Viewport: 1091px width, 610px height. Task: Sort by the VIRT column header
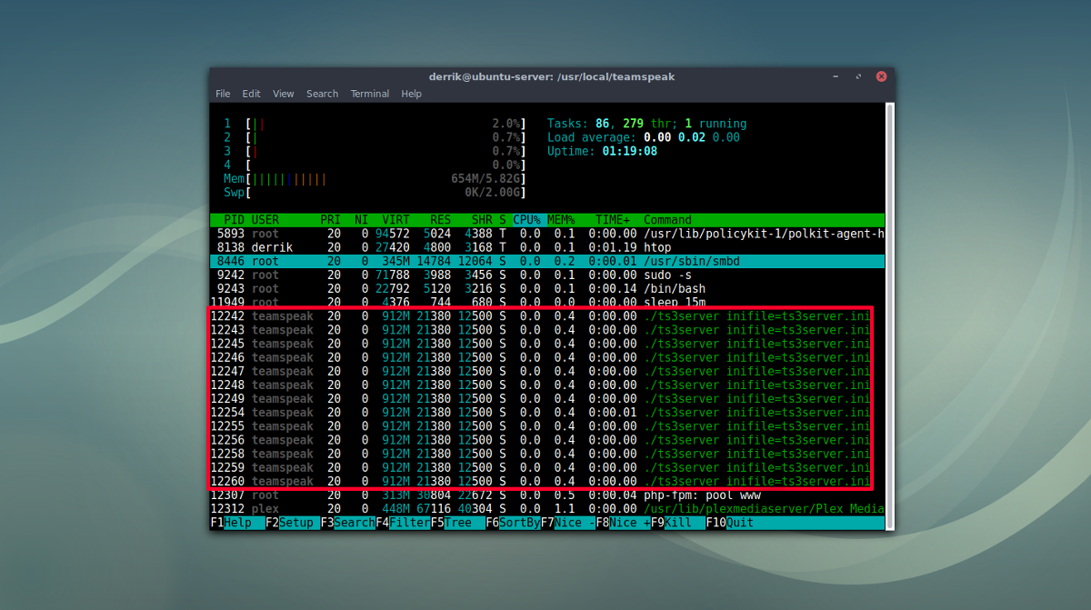(x=396, y=220)
